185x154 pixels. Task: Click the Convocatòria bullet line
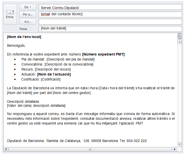(x=57, y=64)
